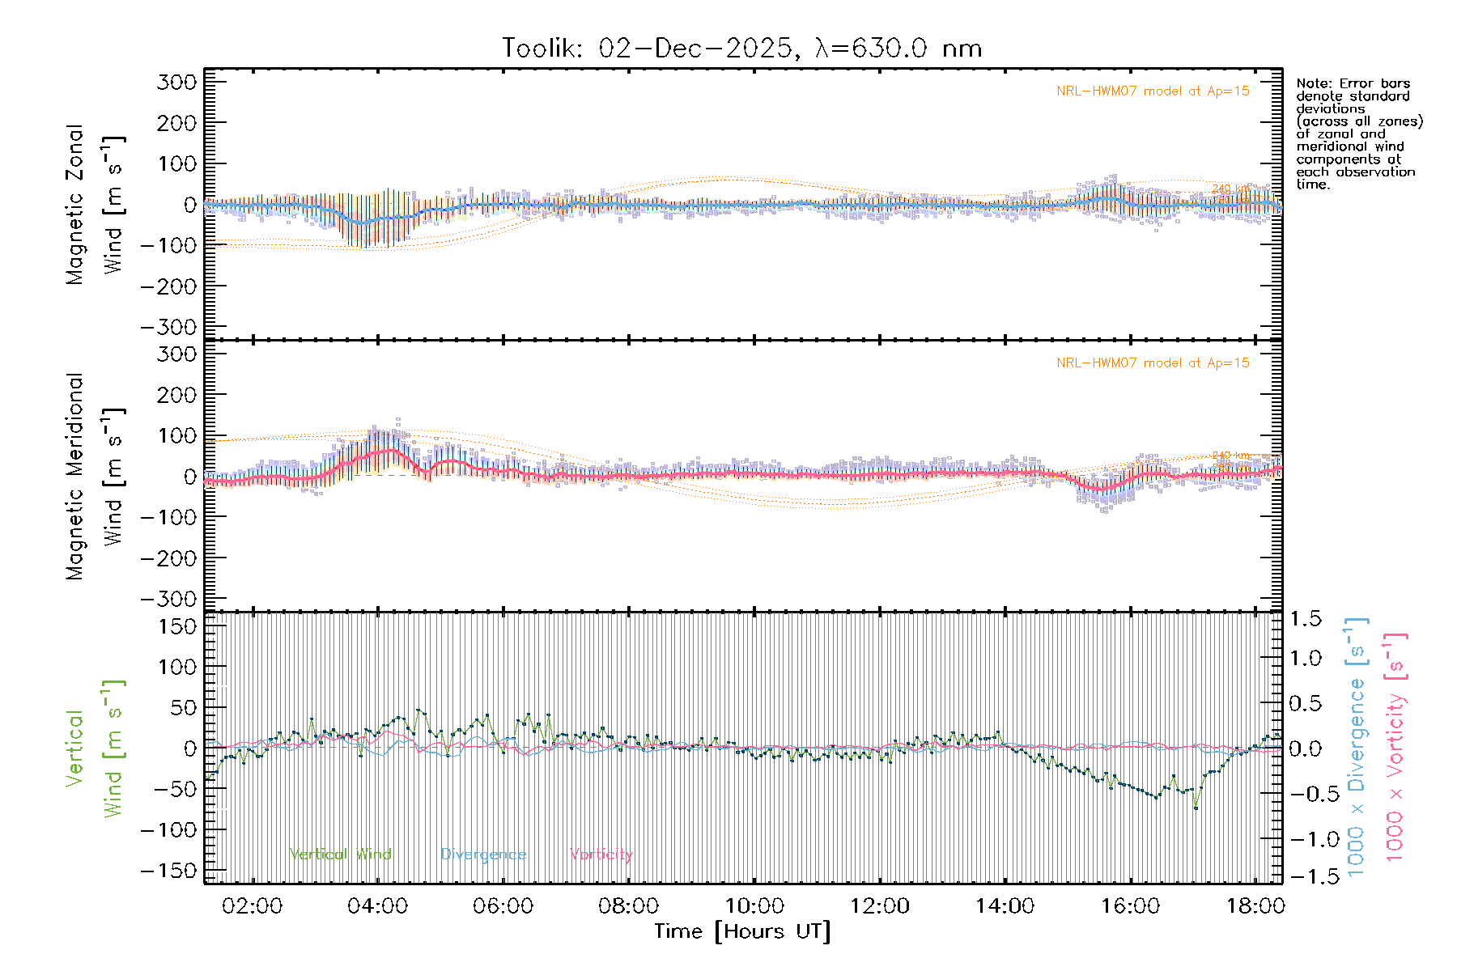Click the NRL-HWM07 model label in meridional panel
Viewport: 1457px width, 971px height.
click(1153, 363)
